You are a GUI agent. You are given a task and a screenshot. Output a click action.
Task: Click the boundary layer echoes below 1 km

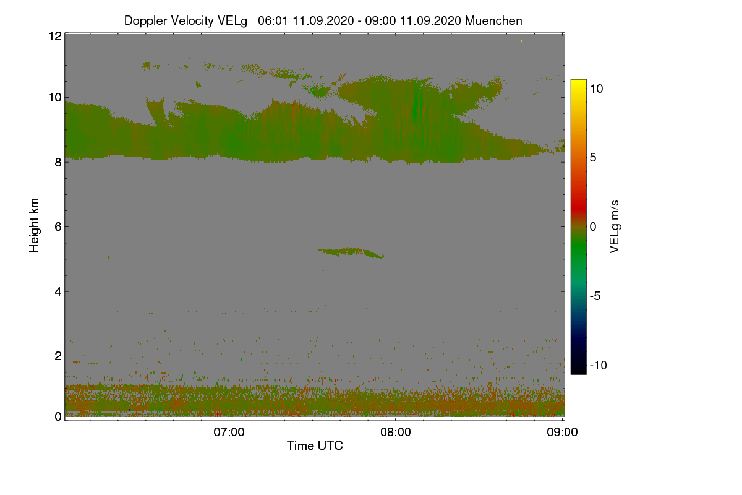pos(315,401)
